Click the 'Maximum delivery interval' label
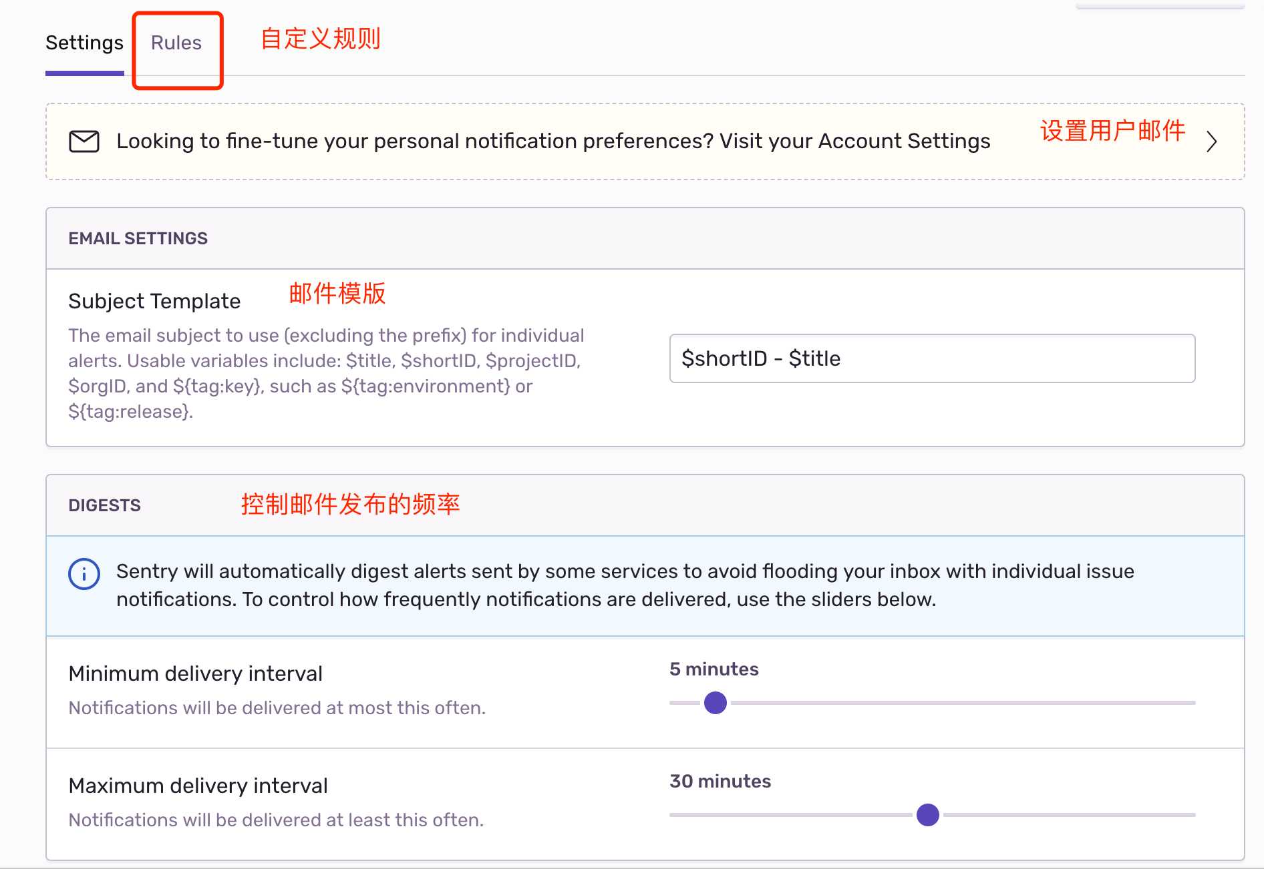 pos(198,786)
